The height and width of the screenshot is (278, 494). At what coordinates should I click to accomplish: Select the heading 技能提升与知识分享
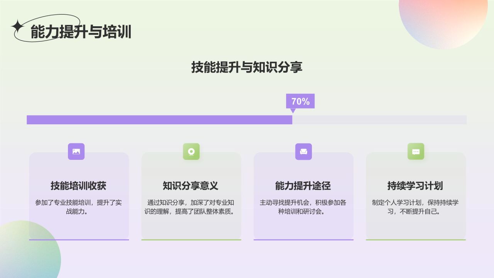(x=247, y=67)
